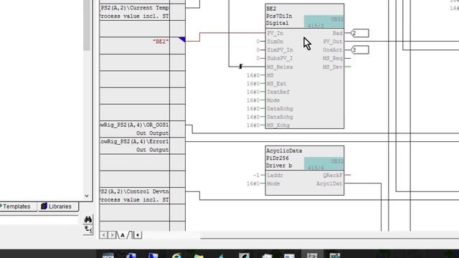Click the sheet tabs scroll-right arrow
The image size is (459, 258).
[x=112, y=235]
